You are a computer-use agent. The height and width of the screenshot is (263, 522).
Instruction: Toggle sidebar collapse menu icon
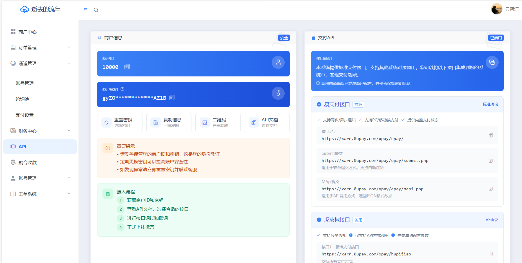(x=86, y=10)
